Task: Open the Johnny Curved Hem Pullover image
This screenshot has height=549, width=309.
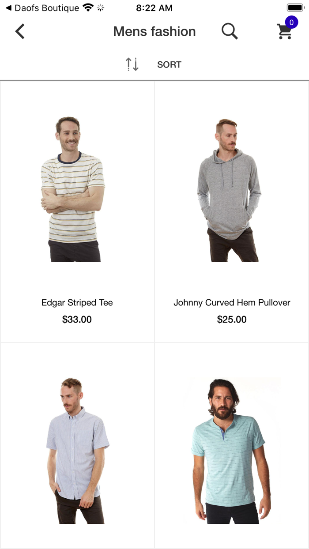Action: 229,190
